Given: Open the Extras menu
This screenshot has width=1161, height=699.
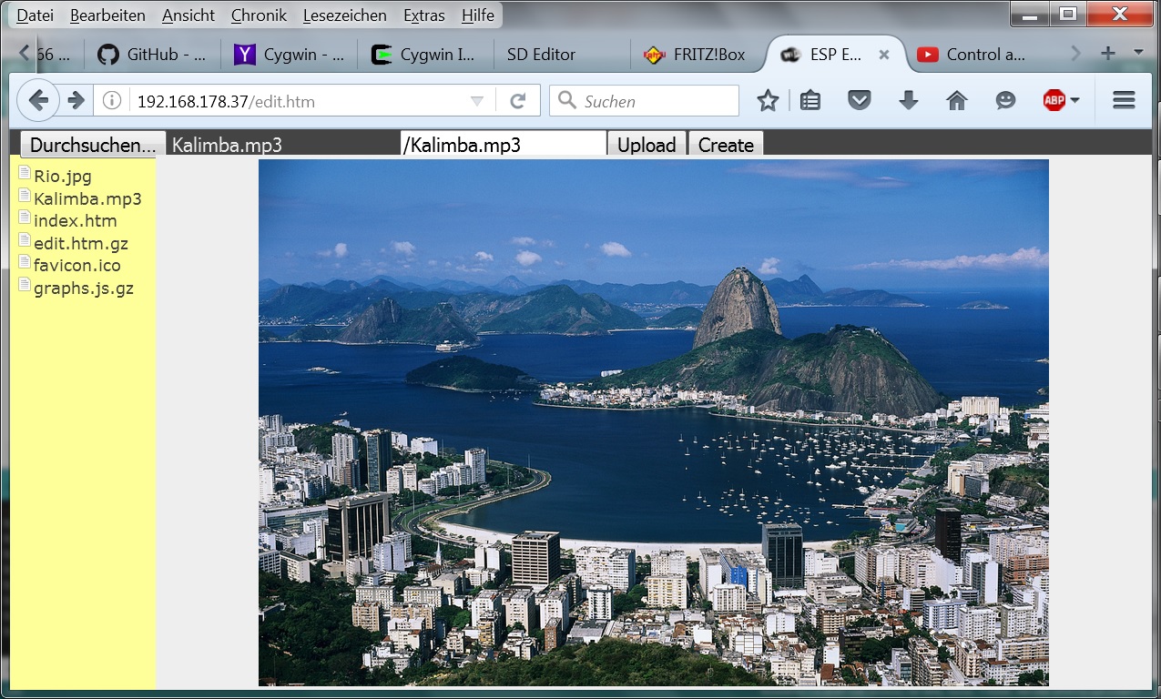Looking at the screenshot, I should (424, 15).
